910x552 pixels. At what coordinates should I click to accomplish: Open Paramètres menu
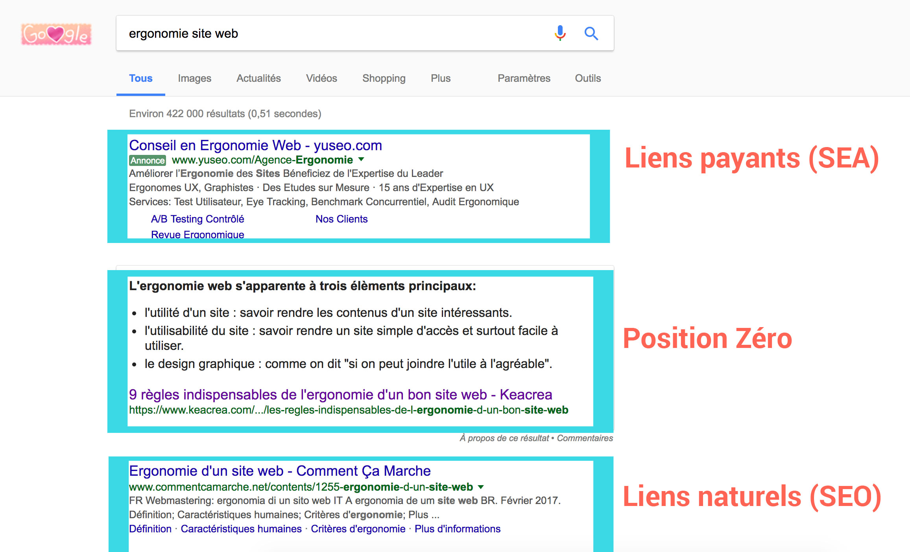click(524, 78)
